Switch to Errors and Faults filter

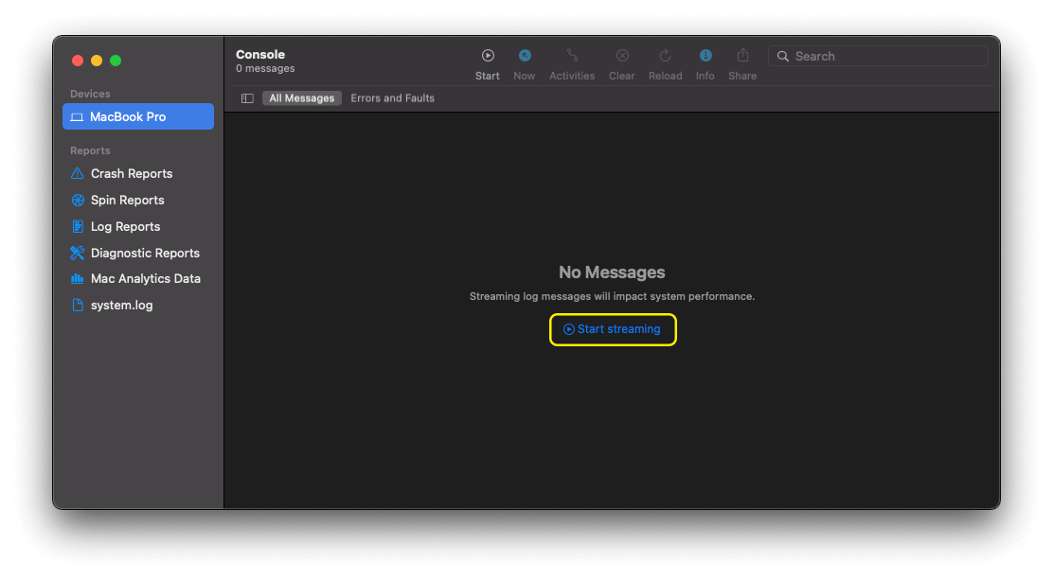[392, 98]
